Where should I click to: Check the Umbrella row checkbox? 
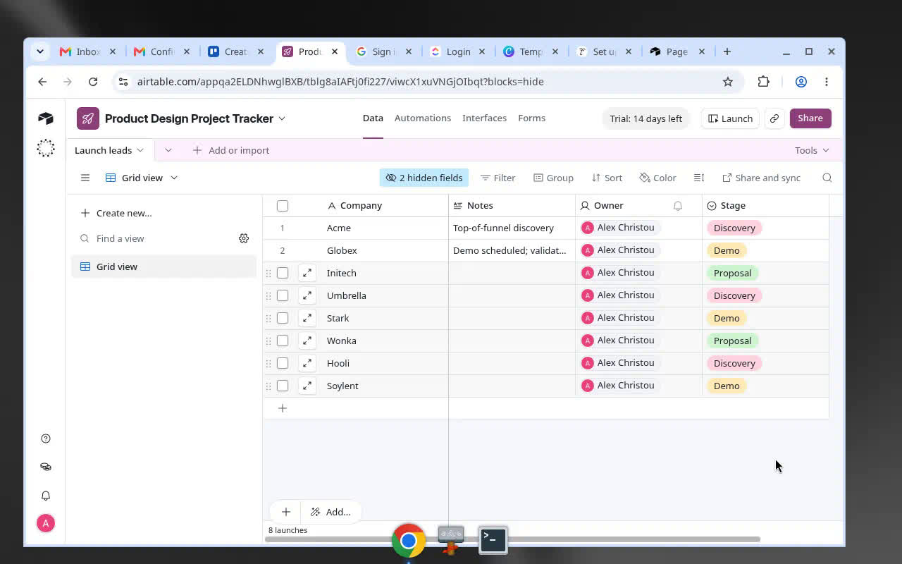(x=283, y=295)
